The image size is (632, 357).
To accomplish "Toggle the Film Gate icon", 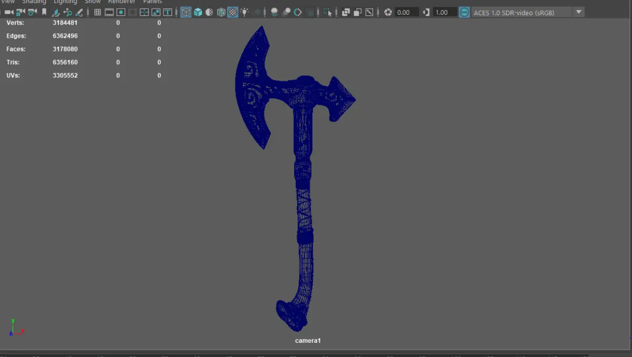I will (x=109, y=12).
